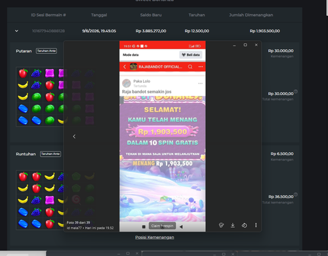The height and width of the screenshot is (256, 328).
Task: Click the Saldo Baru column header
Action: [151, 15]
